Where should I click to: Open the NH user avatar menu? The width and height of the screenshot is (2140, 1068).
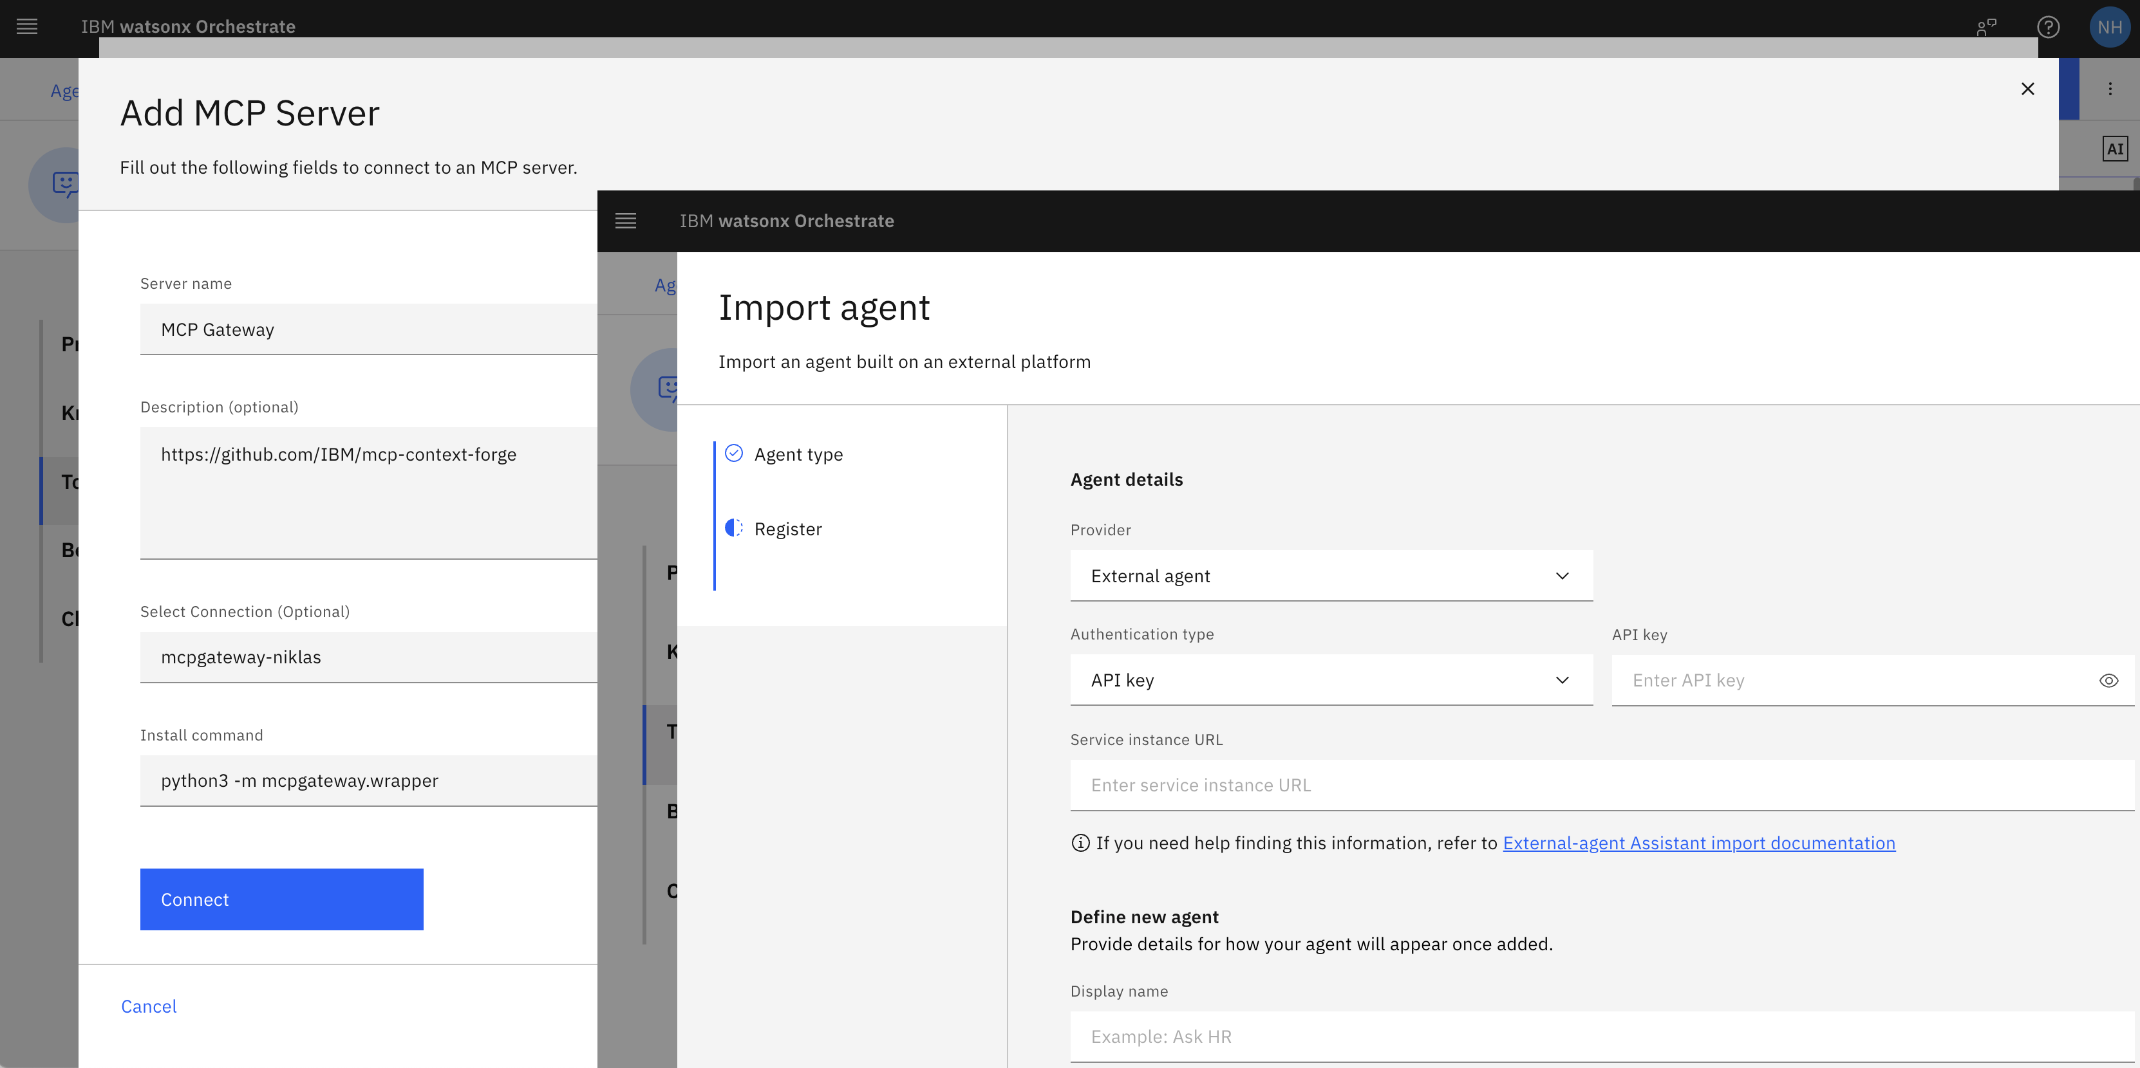pos(2109,28)
